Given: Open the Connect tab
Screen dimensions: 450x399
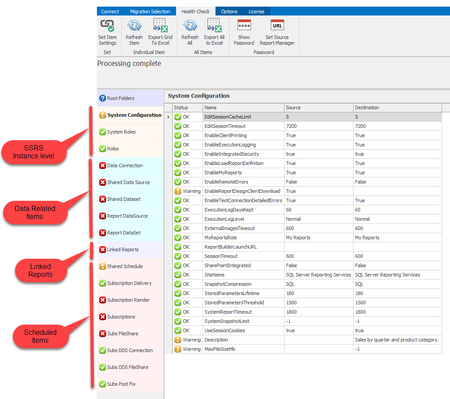Looking at the screenshot, I should point(110,12).
